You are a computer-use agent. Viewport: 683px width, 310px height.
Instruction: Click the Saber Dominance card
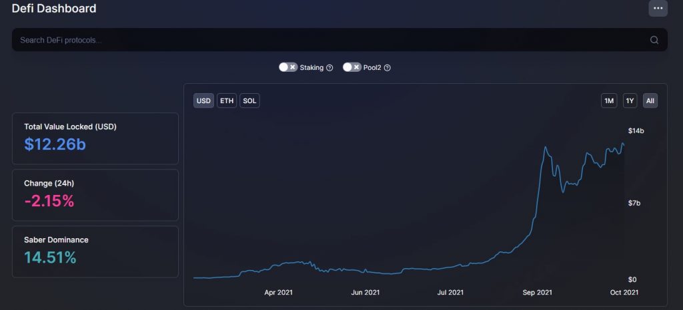coord(95,251)
